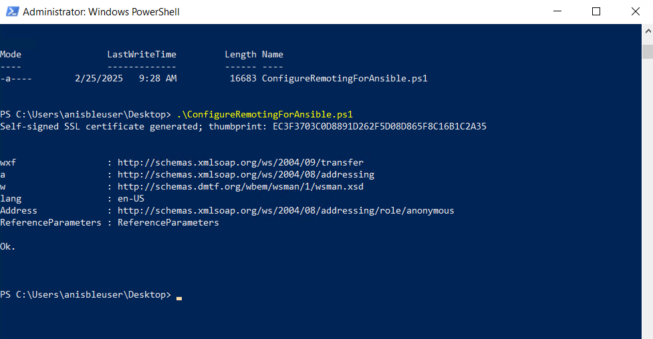This screenshot has height=339, width=653.
Task: Click the PowerShell icon in title bar
Action: [x=12, y=11]
